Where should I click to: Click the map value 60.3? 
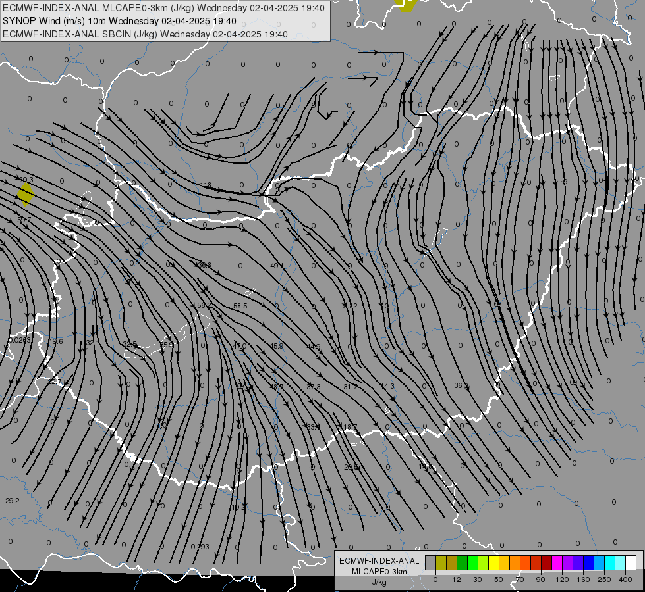26,180
